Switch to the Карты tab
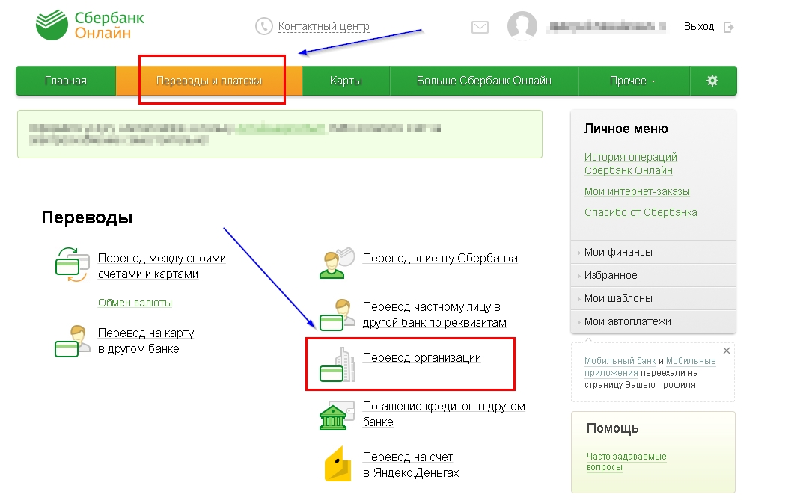This screenshot has height=500, width=794. click(x=346, y=81)
